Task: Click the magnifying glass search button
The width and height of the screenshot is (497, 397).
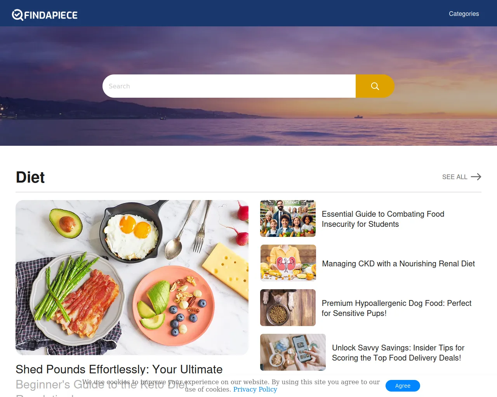Action: (375, 86)
